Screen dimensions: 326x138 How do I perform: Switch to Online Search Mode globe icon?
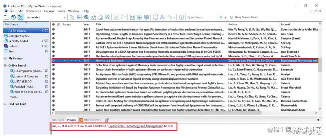tap(13, 17)
